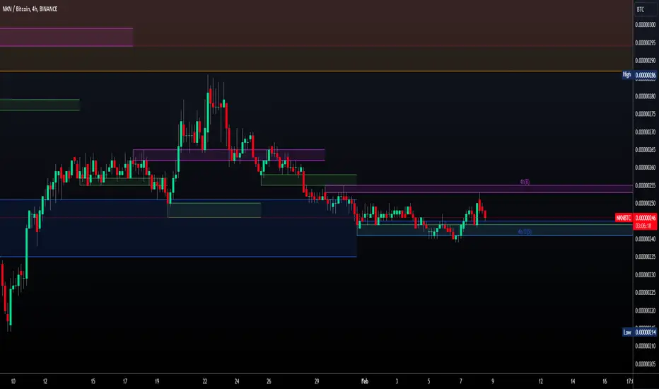Click date 26 on the time axis
This screenshot has width=659, height=389.
pos(269,381)
